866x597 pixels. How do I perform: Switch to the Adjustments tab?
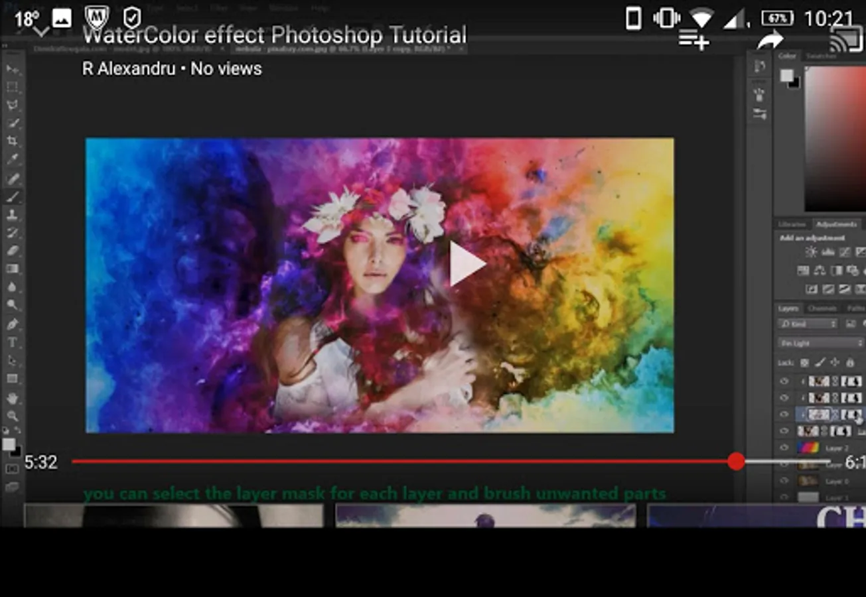(x=836, y=224)
